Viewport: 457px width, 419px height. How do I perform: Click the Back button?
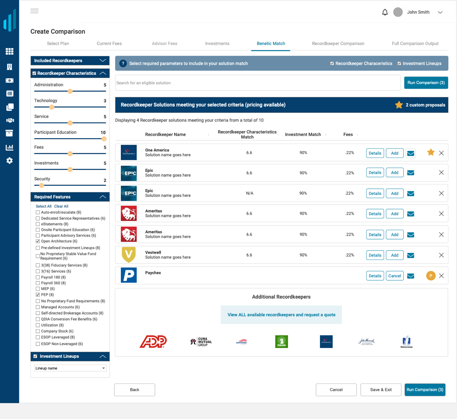click(135, 390)
